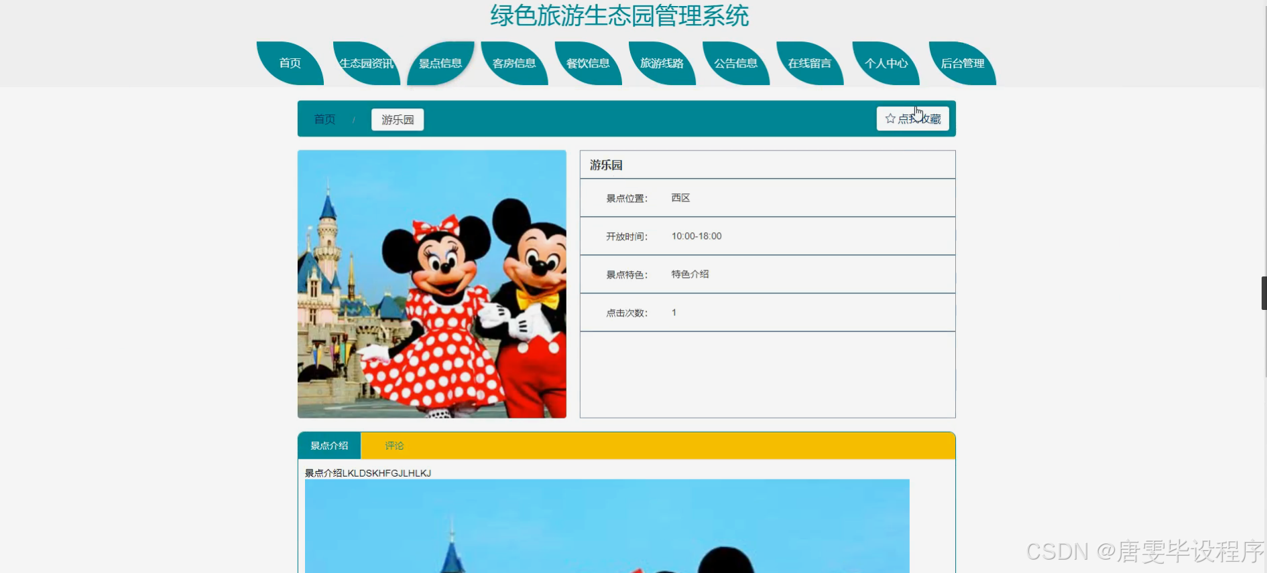This screenshot has width=1267, height=573.
Task: Click the 点我收藏 favorite button
Action: [912, 118]
